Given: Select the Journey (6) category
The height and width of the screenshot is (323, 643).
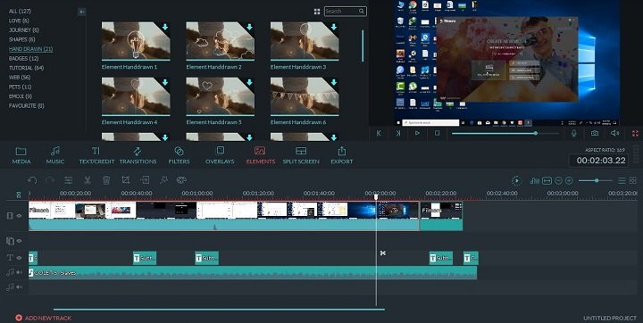Looking at the screenshot, I should pos(24,30).
